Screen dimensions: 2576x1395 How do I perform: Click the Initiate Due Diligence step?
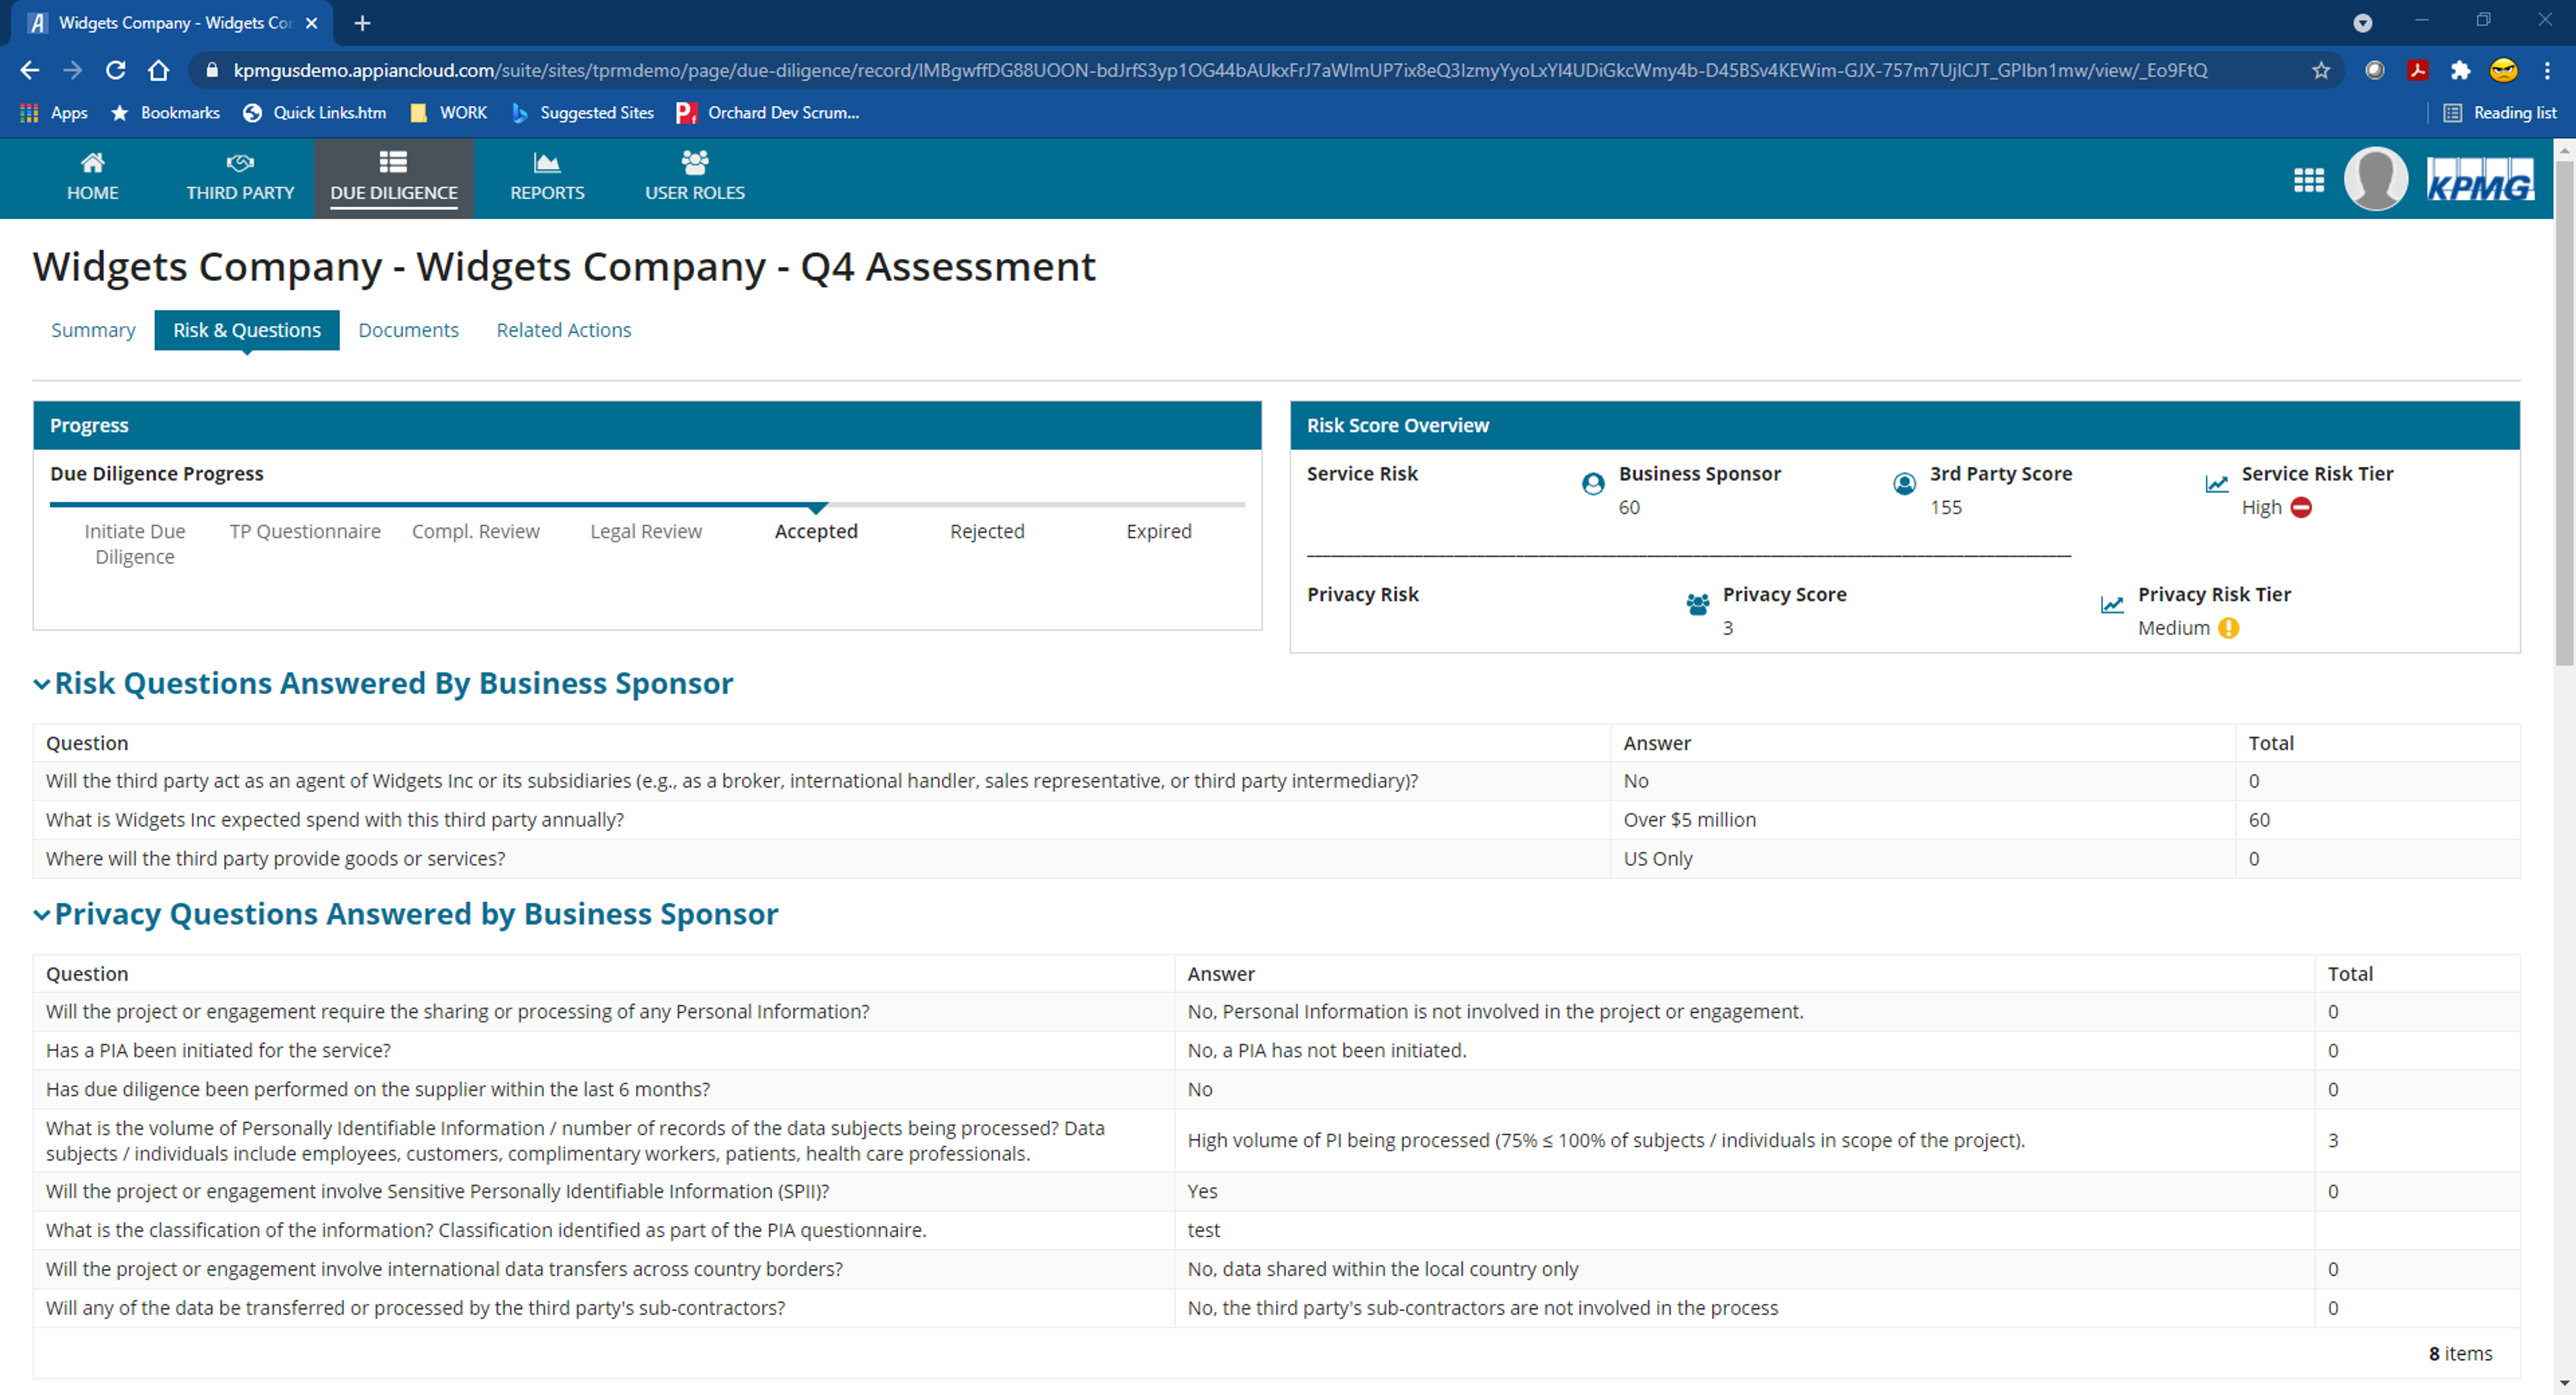tap(135, 544)
